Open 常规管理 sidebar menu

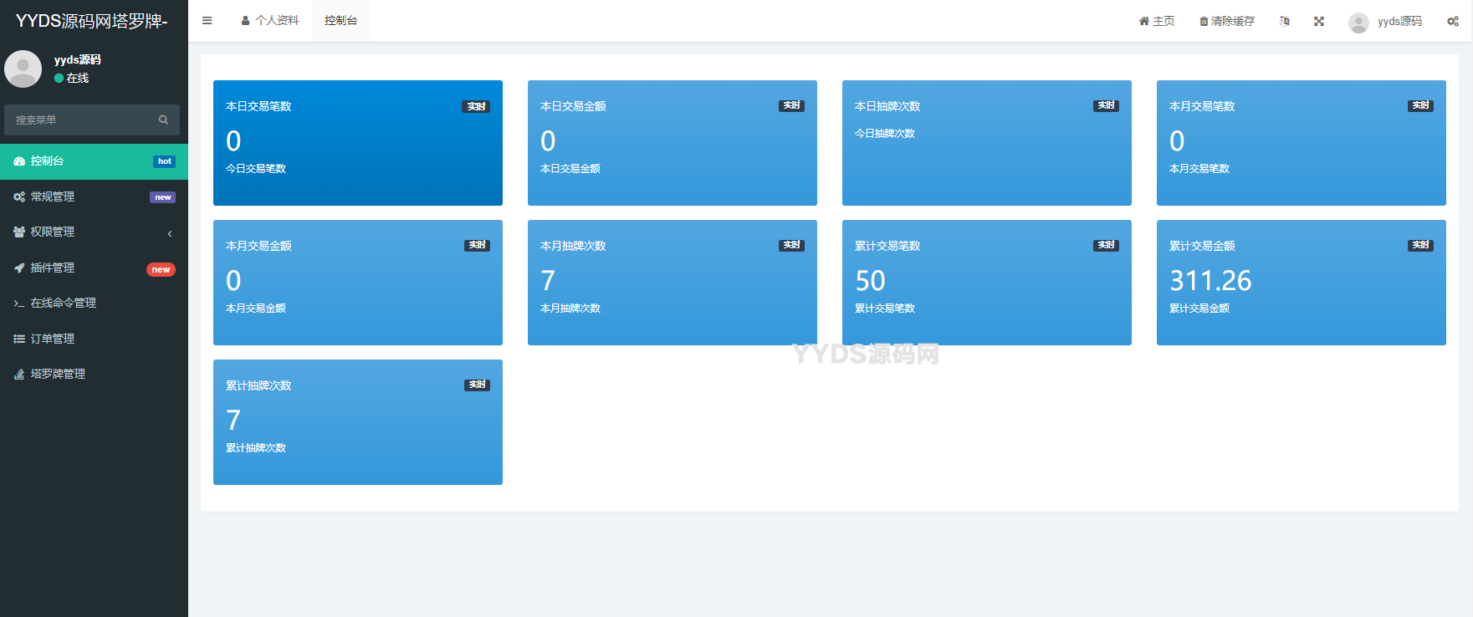[x=53, y=196]
